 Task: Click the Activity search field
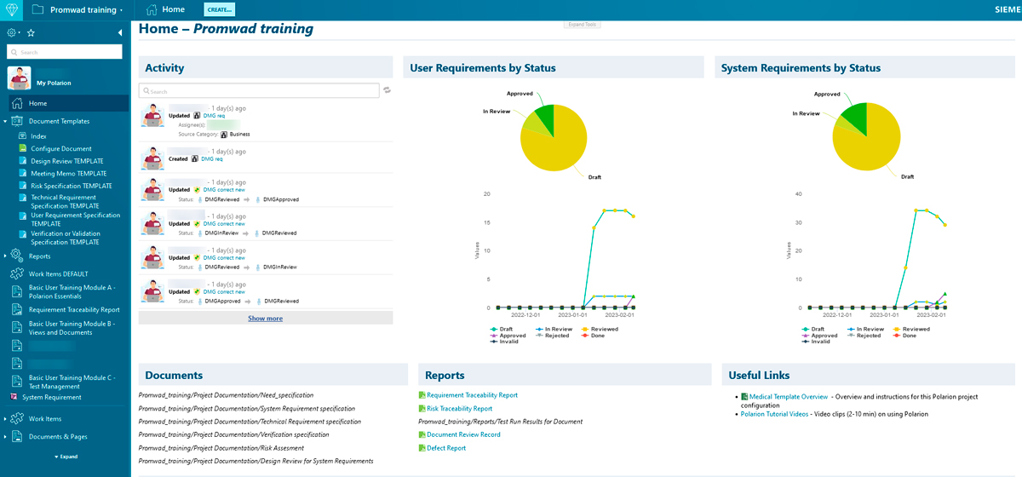259,90
